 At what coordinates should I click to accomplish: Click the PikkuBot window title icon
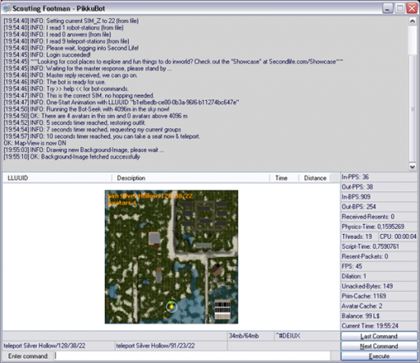(7, 8)
